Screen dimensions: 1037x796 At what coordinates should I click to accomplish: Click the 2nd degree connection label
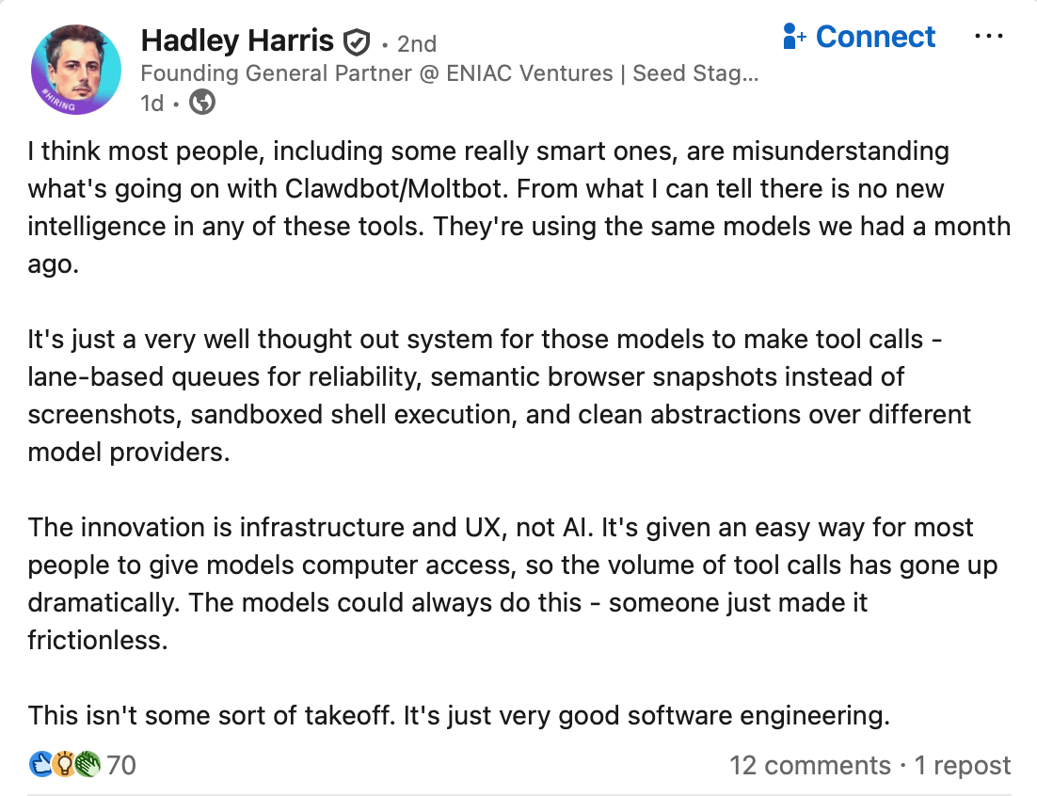pyautogui.click(x=417, y=43)
